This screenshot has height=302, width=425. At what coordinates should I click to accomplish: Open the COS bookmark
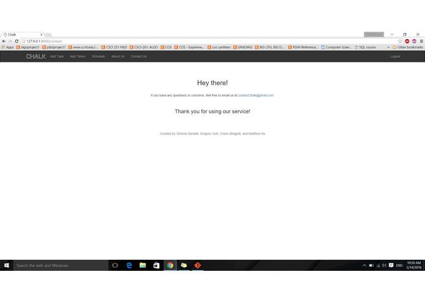(x=166, y=47)
